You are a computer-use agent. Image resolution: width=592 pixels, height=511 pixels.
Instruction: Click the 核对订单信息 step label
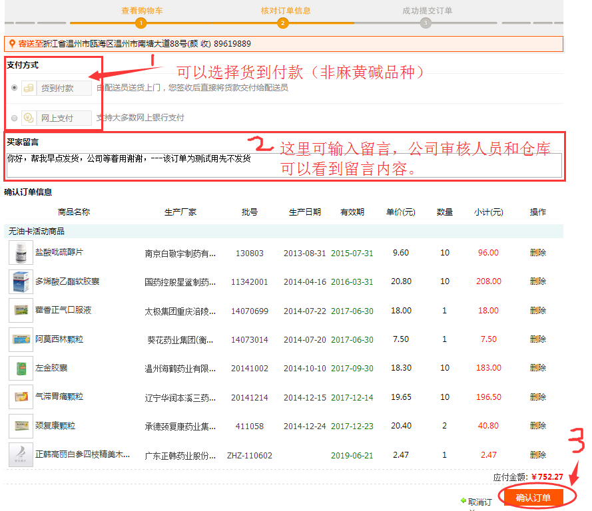tap(286, 11)
